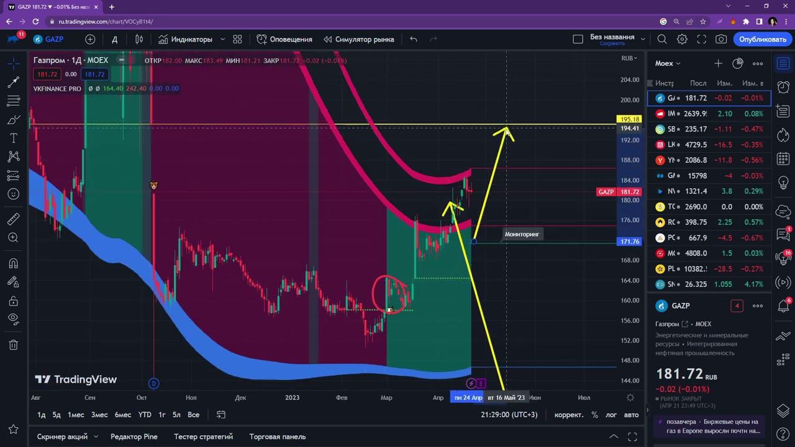Select watchlist row with price 2639.9
Screen dimensions: 795x447
point(709,114)
